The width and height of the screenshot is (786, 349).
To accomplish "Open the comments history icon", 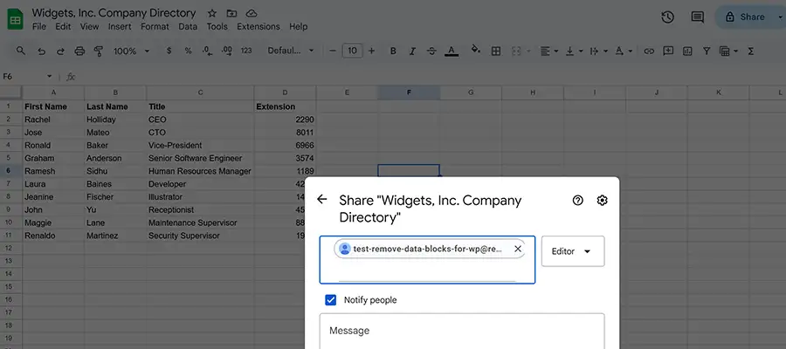I will click(x=697, y=17).
